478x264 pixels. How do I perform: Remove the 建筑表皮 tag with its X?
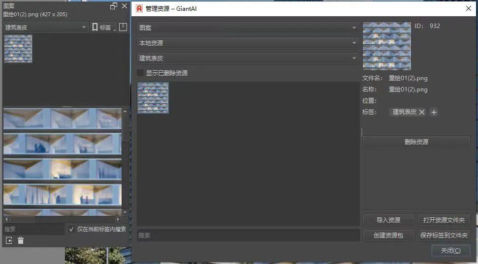point(422,112)
